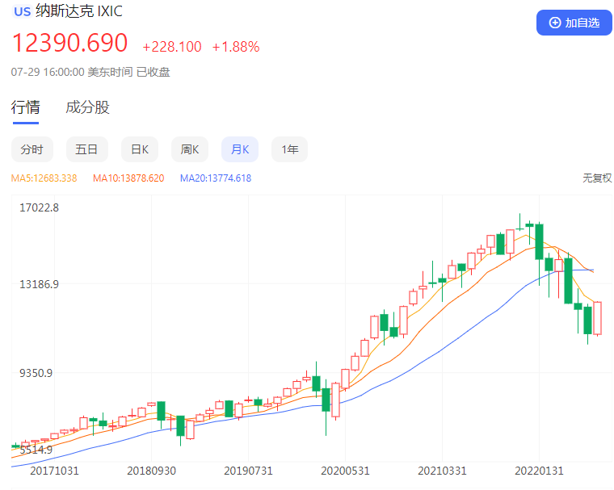Screen dimensions: 614x490
Task: Select the 月K chart view
Action: [x=240, y=149]
